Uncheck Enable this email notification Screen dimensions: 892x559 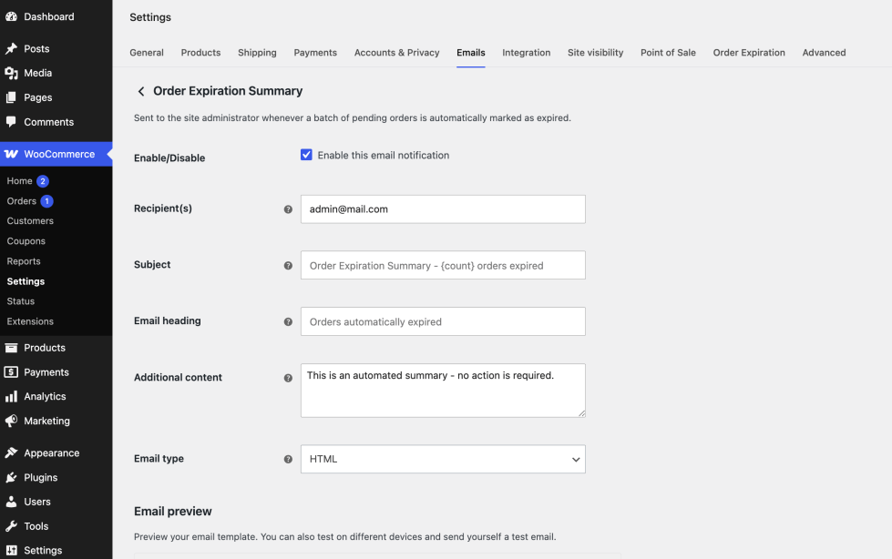[306, 155]
